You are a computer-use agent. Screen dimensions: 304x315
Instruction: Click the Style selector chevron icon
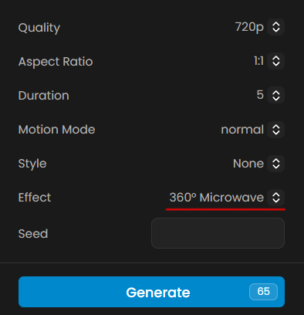click(275, 164)
